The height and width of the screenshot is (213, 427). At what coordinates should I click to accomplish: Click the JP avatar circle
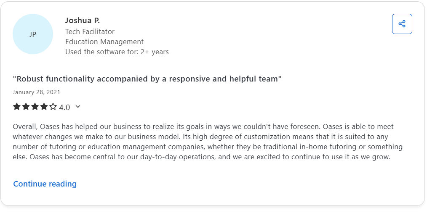coord(33,34)
